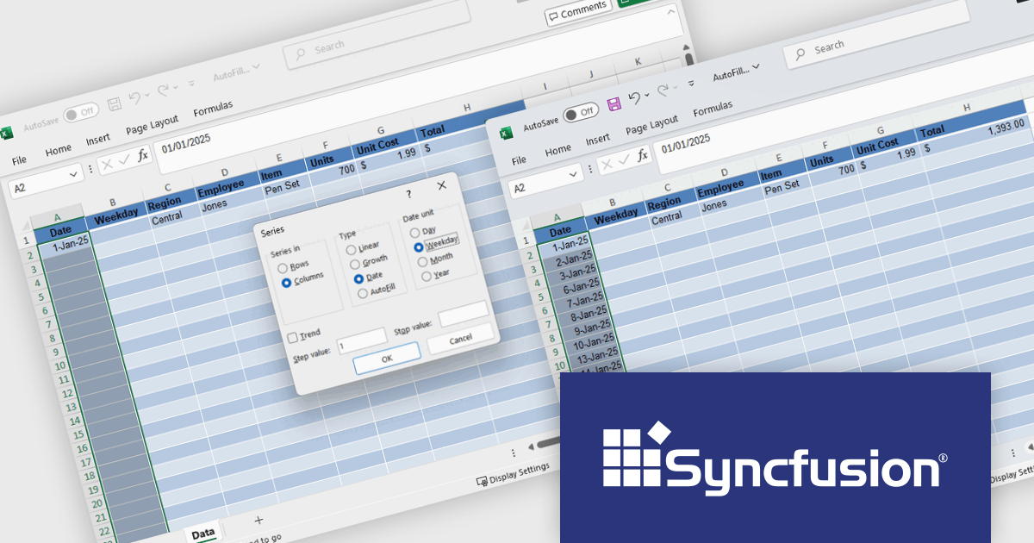Click the Excel logo icon in the left window
The image size is (1034, 543).
tap(6, 134)
